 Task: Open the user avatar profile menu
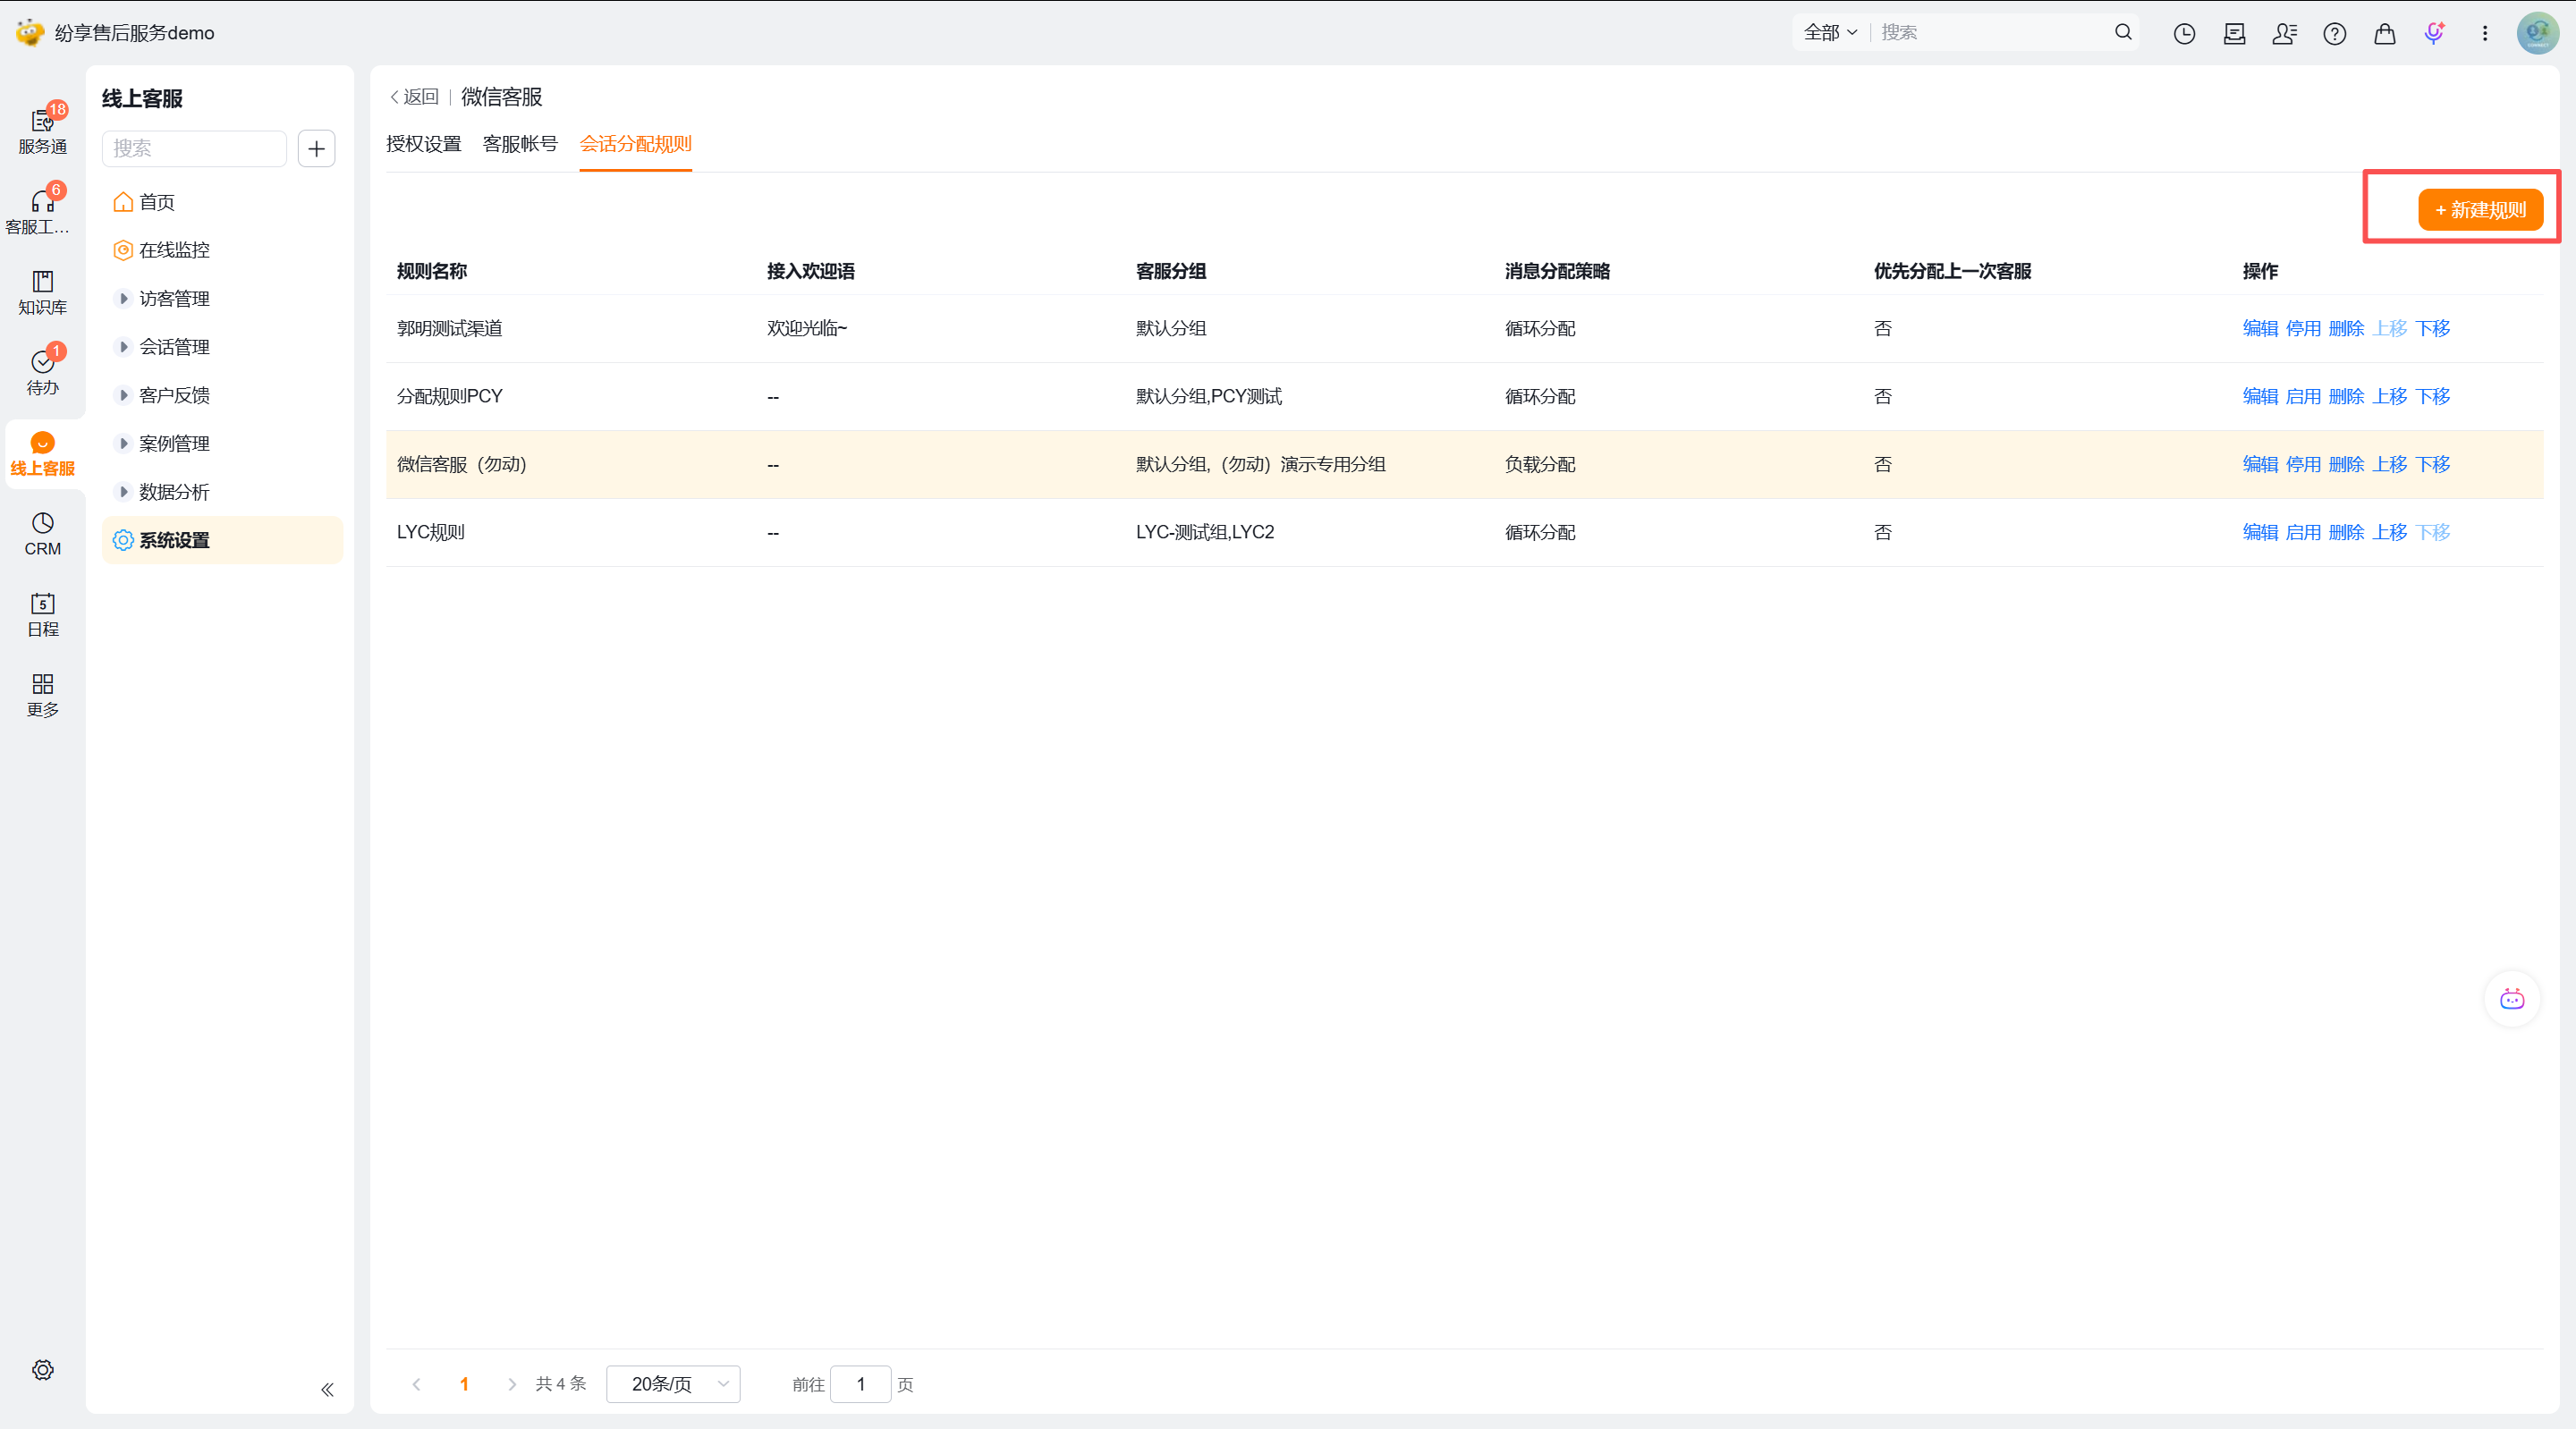[x=2537, y=33]
